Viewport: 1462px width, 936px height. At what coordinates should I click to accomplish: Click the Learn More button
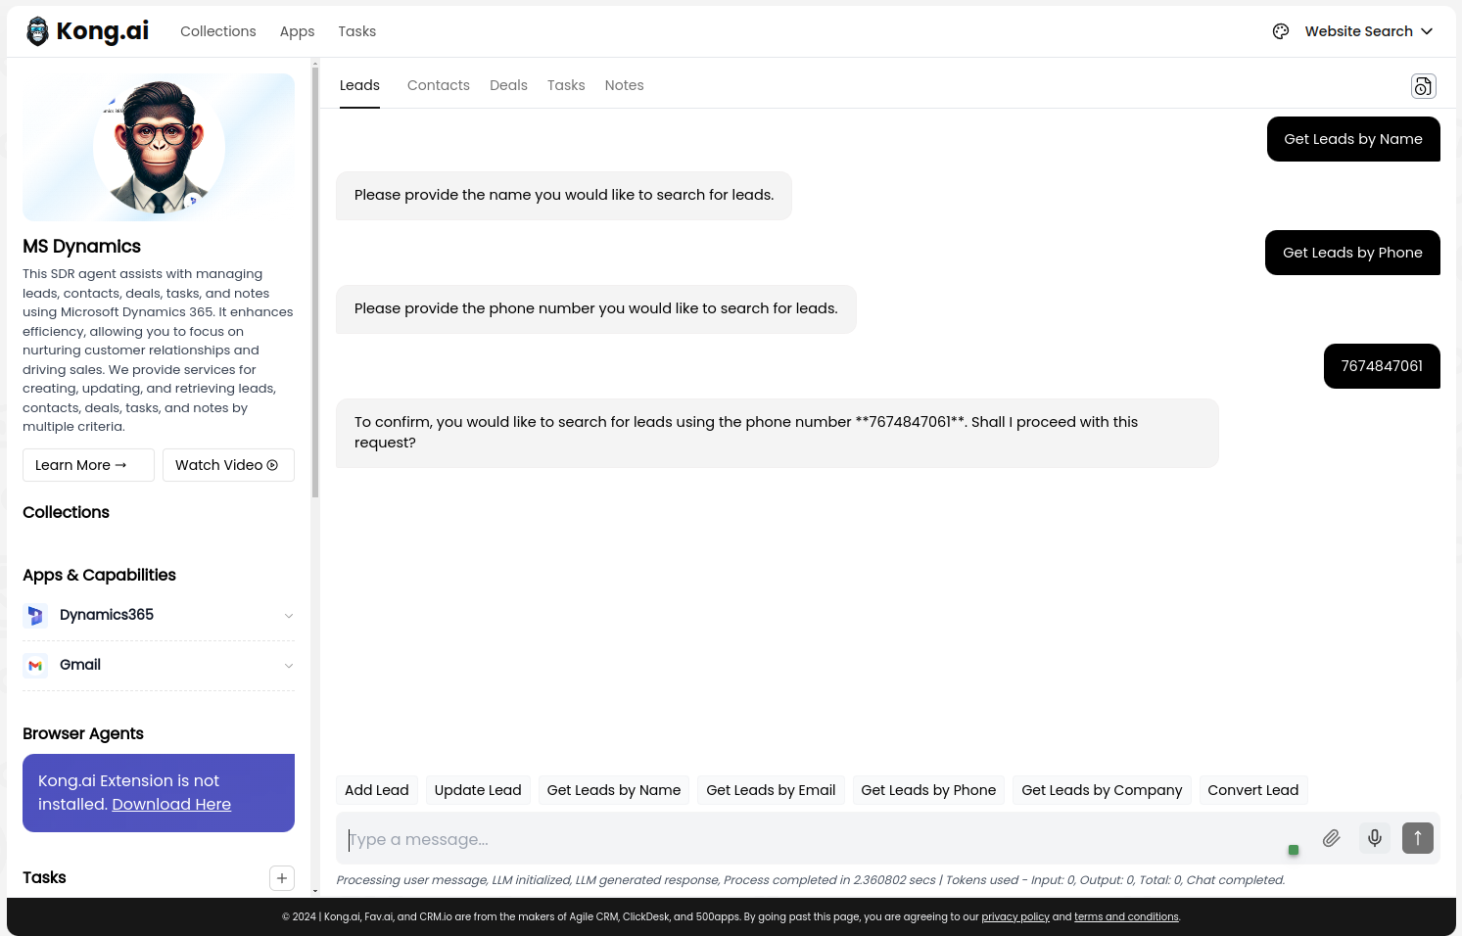(x=88, y=465)
